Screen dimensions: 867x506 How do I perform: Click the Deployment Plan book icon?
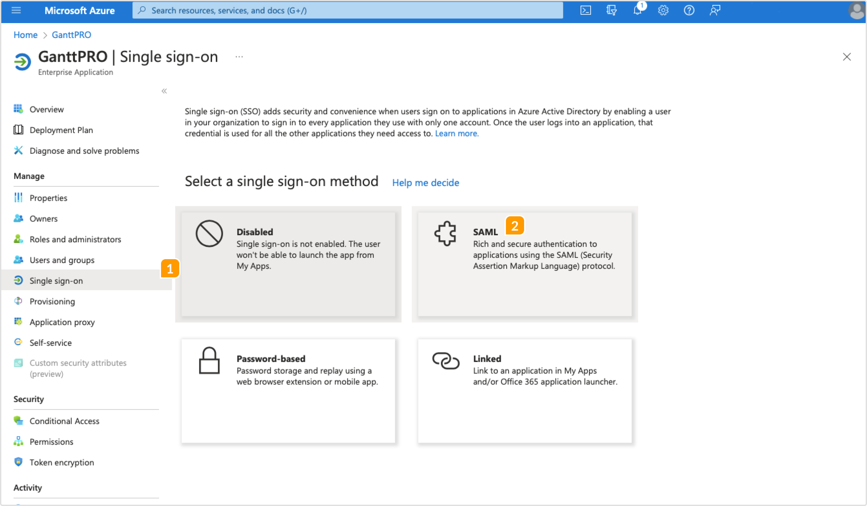click(x=18, y=130)
